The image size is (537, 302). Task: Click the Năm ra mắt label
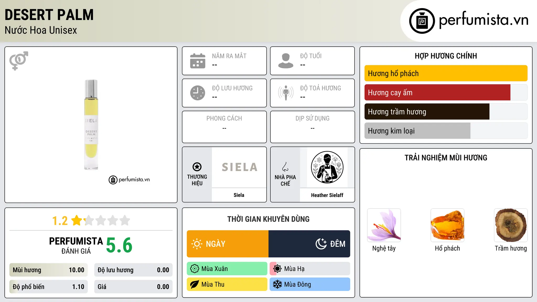coord(229,56)
